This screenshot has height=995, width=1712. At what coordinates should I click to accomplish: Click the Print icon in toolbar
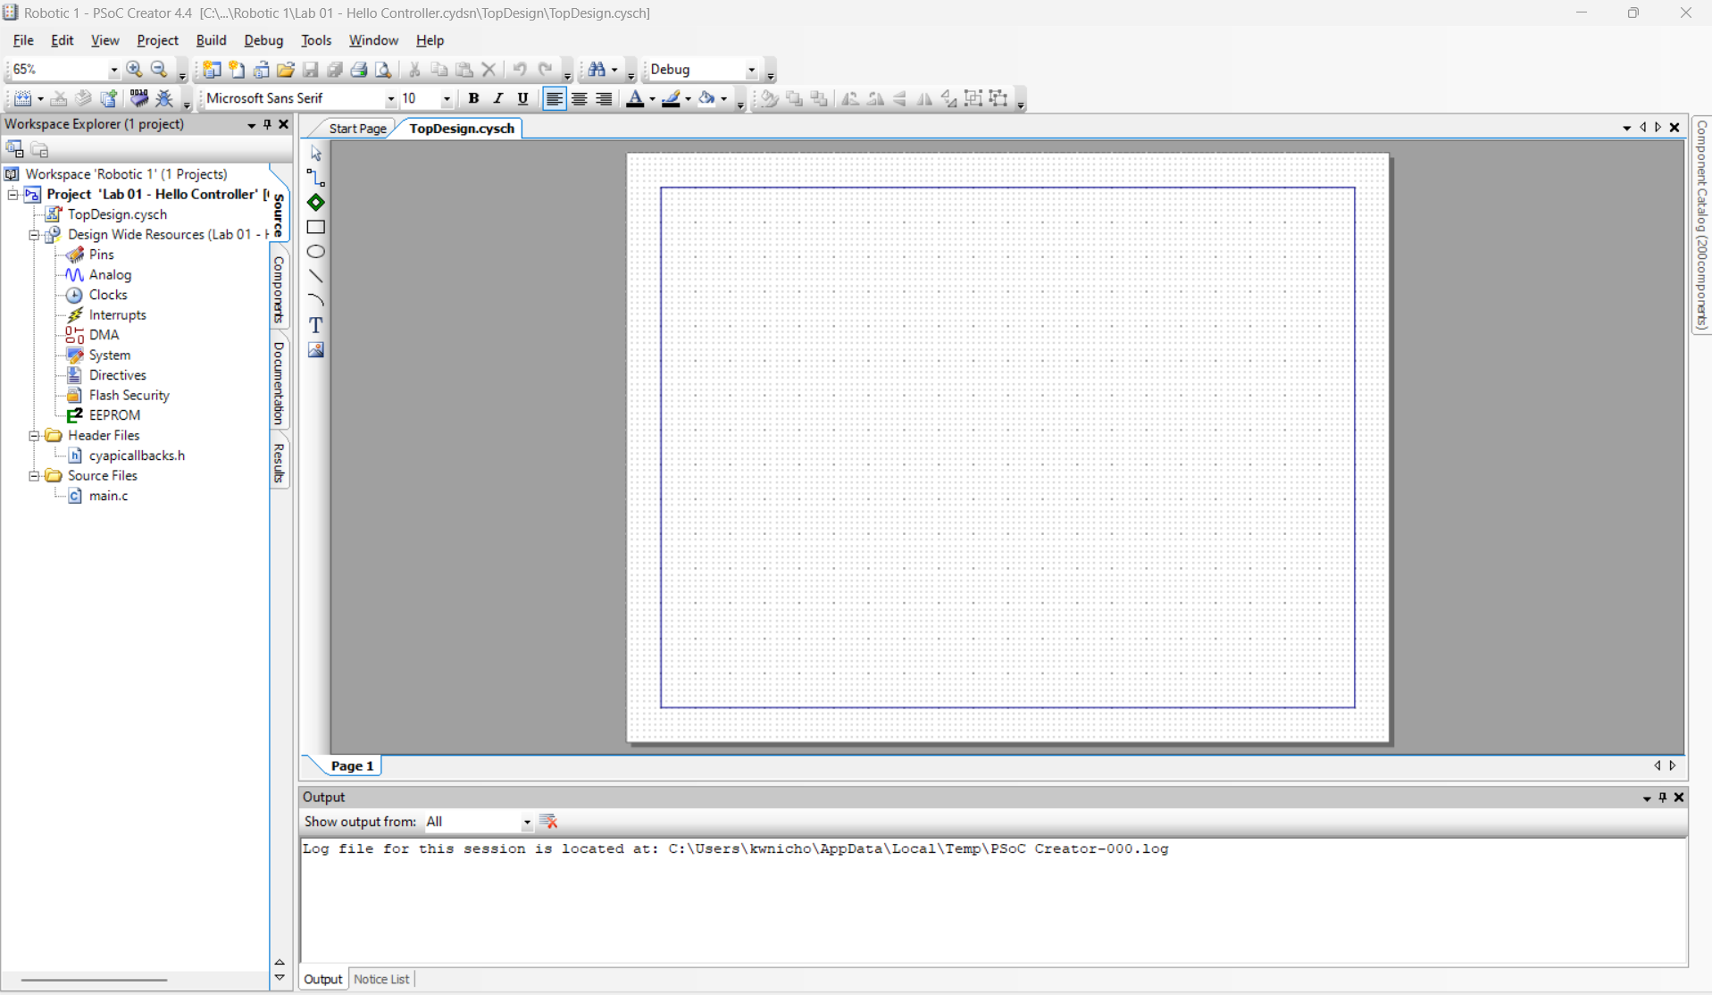(x=359, y=70)
